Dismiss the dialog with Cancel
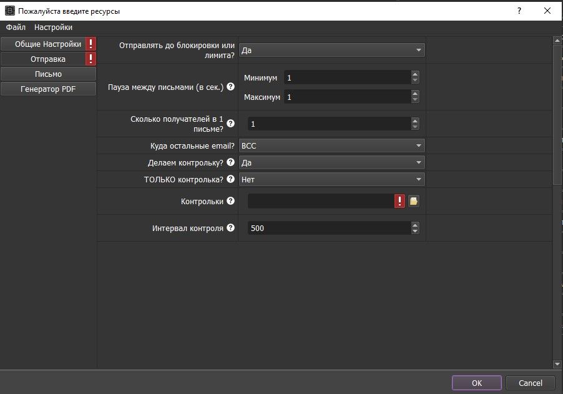This screenshot has height=394, width=563. [531, 383]
